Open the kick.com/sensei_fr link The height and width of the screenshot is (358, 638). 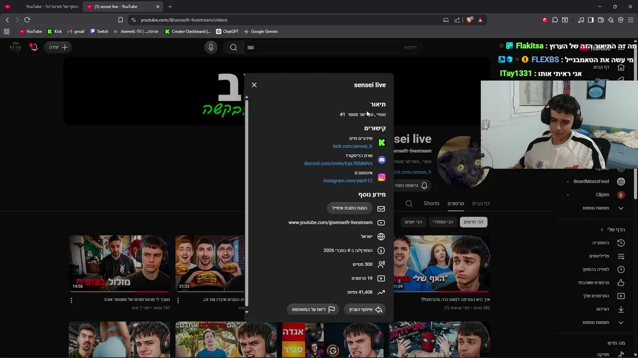pyautogui.click(x=353, y=146)
